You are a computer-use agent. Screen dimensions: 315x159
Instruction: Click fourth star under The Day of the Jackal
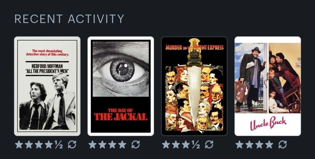pyautogui.click(x=122, y=144)
